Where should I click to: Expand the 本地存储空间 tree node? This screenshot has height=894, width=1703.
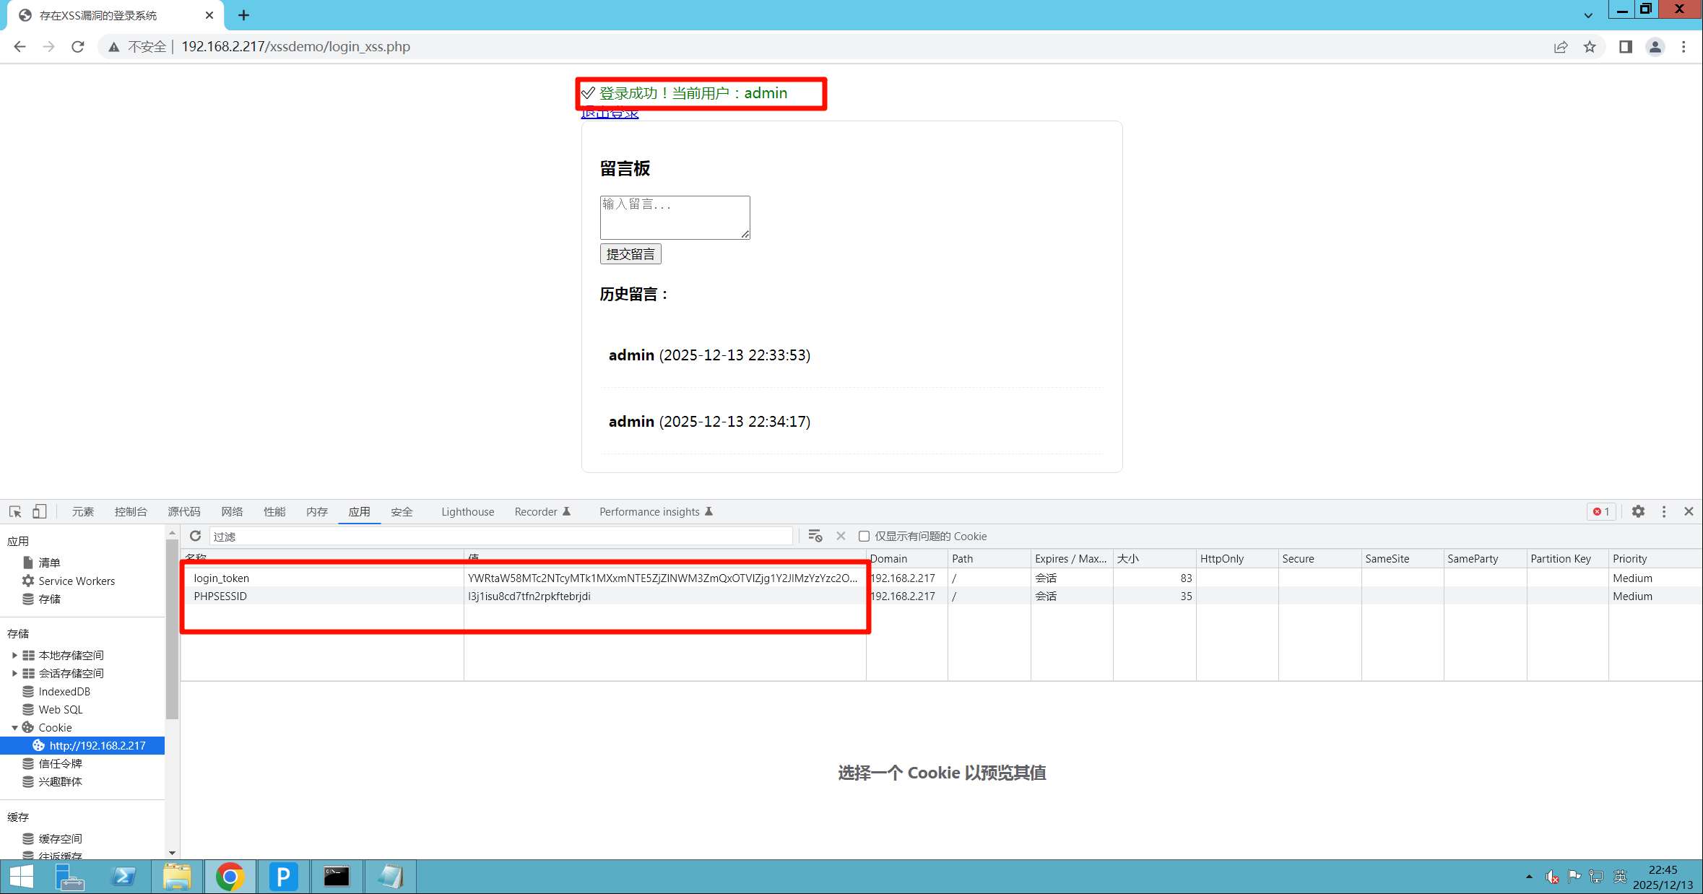tap(14, 655)
